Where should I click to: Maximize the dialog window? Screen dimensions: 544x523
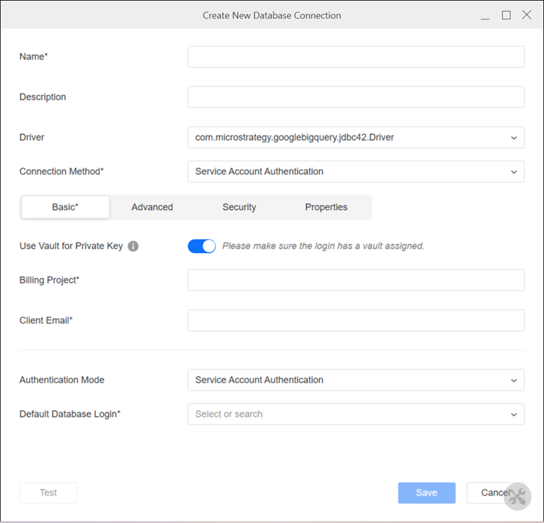tap(506, 15)
